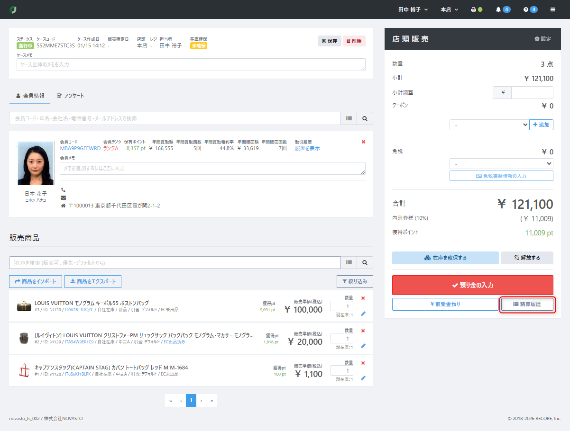This screenshot has width=570, height=431.
Task: Open the coupon selection dropdown
Action: pyautogui.click(x=489, y=125)
